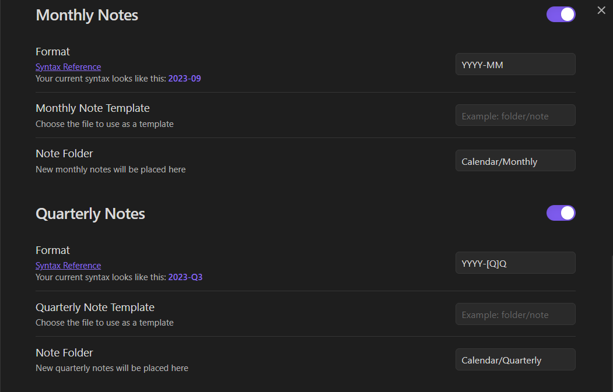Select the 2023-Q3 syntax preview text
This screenshot has height=392, width=613.
point(185,277)
